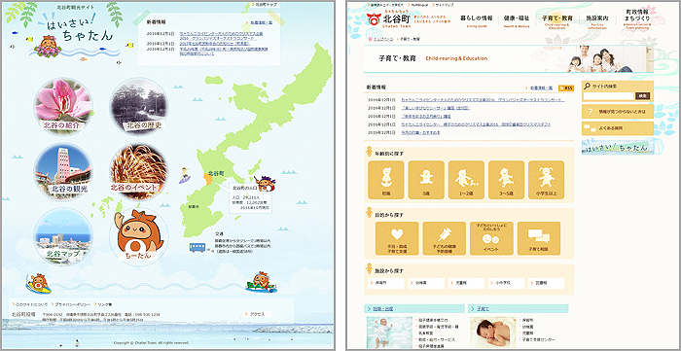Image resolution: width=681 pixels, height=351 pixels.
Task: Open 北谷のイベント fireworks circle
Action: click(x=138, y=172)
